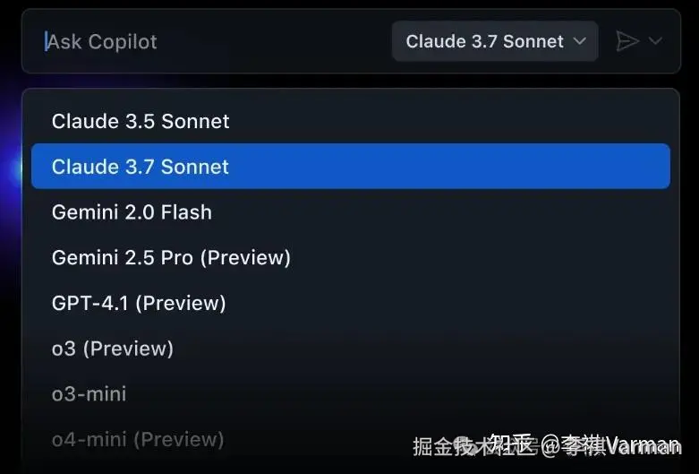Select GPT-4.1 (Preview) option
Screen dimensions: 699x474
click(139, 304)
